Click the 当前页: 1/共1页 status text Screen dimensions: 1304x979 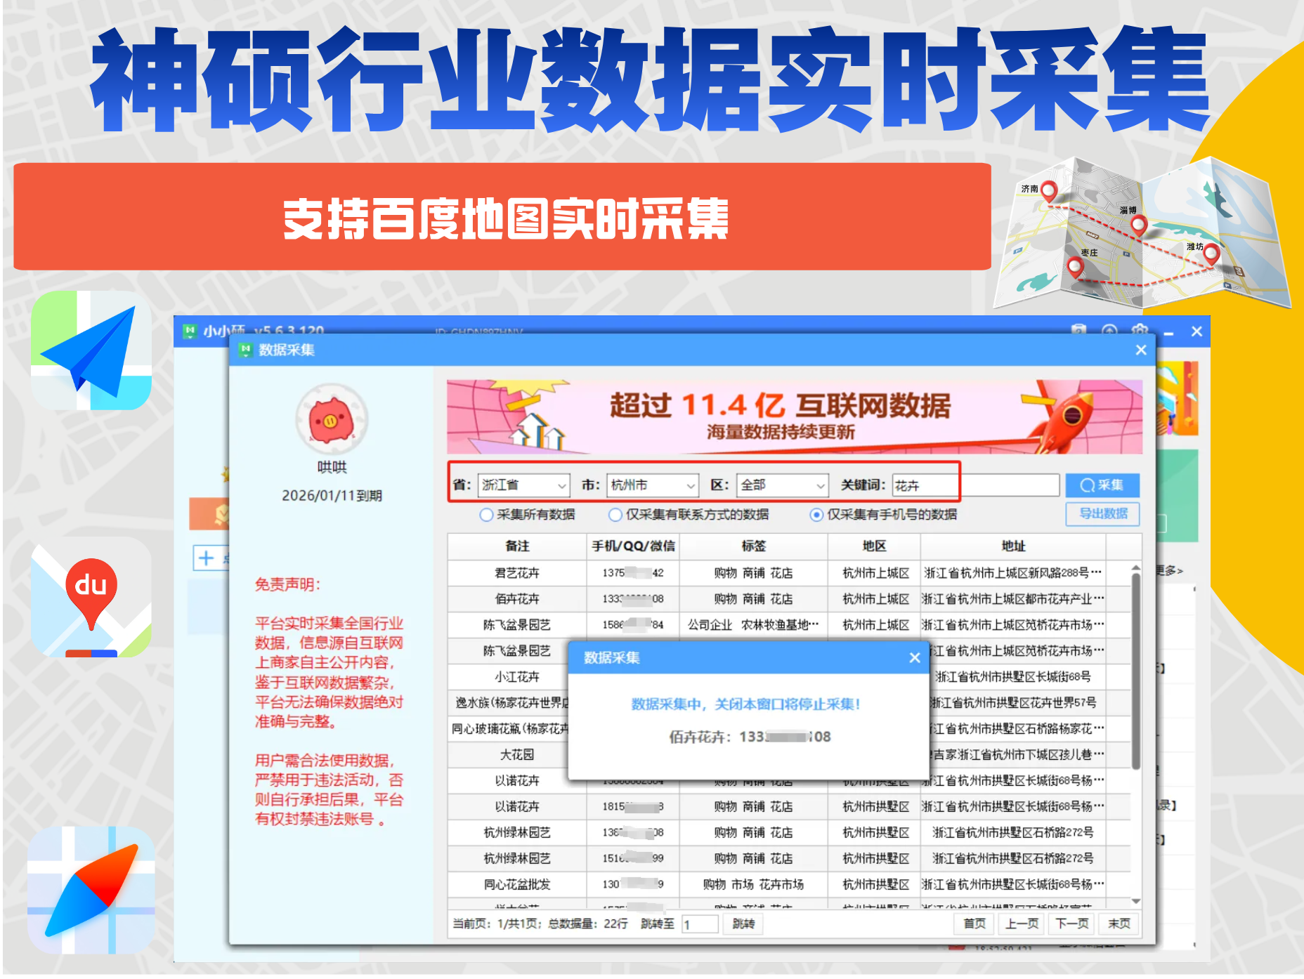click(x=497, y=924)
